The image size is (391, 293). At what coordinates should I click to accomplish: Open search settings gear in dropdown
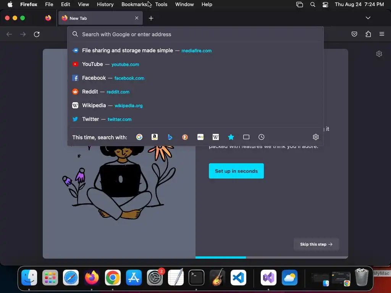316,137
